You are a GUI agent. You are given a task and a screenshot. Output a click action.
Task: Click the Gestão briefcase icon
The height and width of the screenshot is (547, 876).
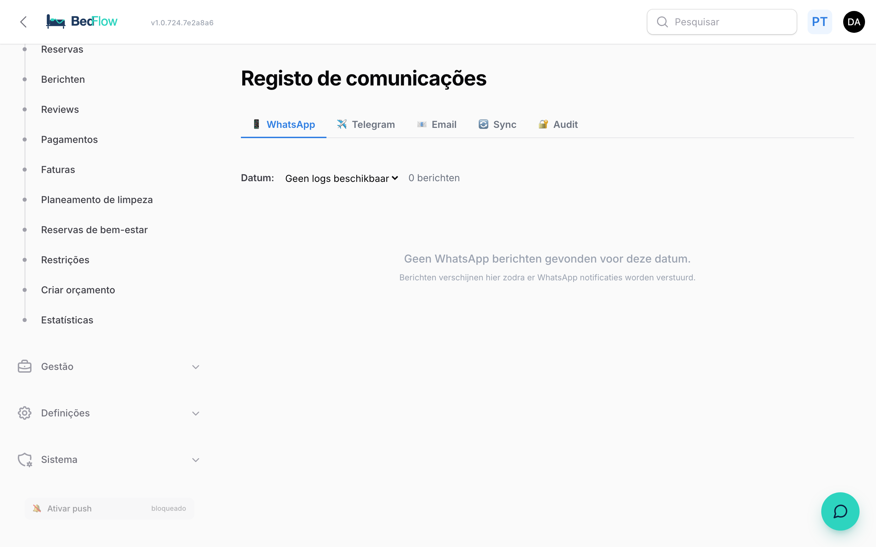[x=25, y=366]
